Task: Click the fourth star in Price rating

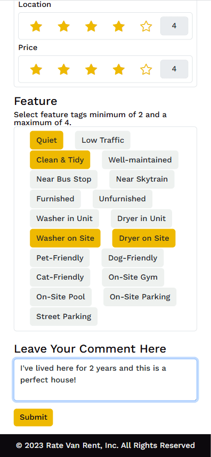Action: 119,69
